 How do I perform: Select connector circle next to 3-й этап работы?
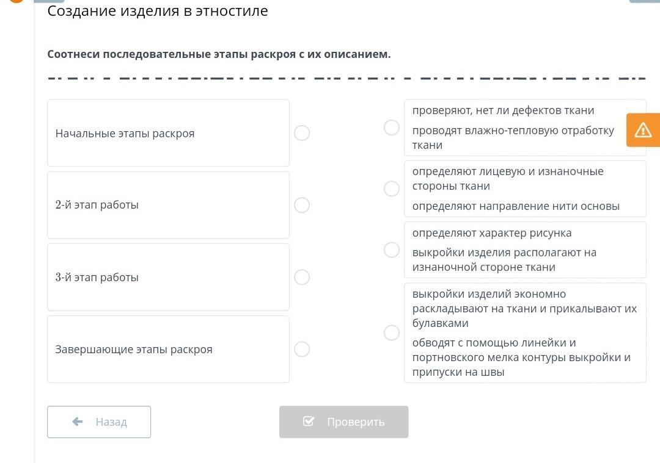pos(302,278)
